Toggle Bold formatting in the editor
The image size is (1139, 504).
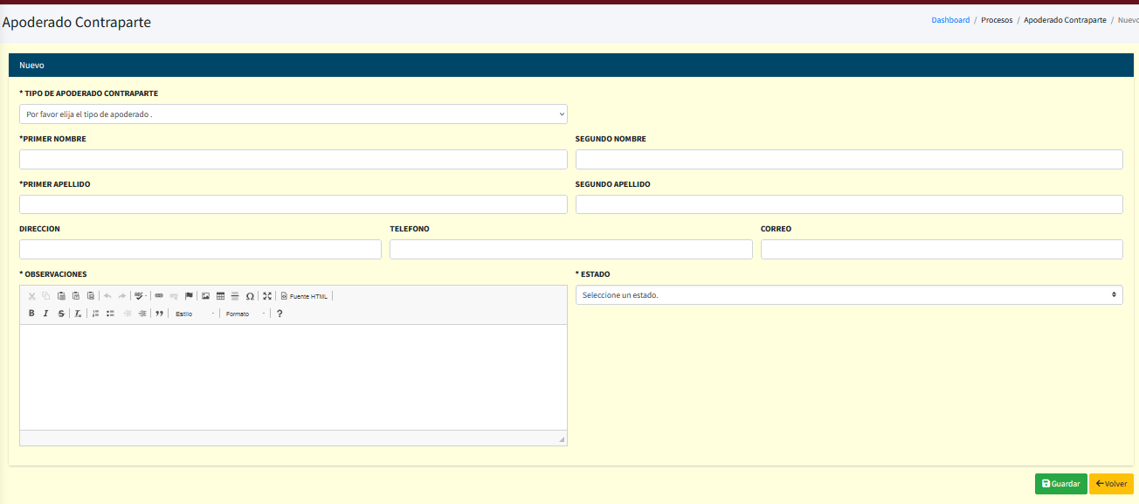tap(31, 314)
